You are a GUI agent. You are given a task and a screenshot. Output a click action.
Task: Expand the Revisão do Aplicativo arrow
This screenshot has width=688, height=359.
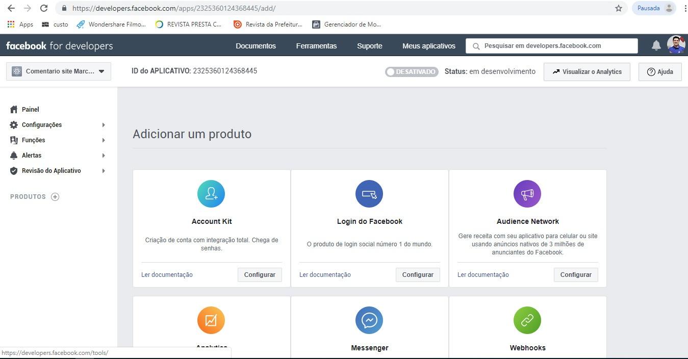[104, 171]
